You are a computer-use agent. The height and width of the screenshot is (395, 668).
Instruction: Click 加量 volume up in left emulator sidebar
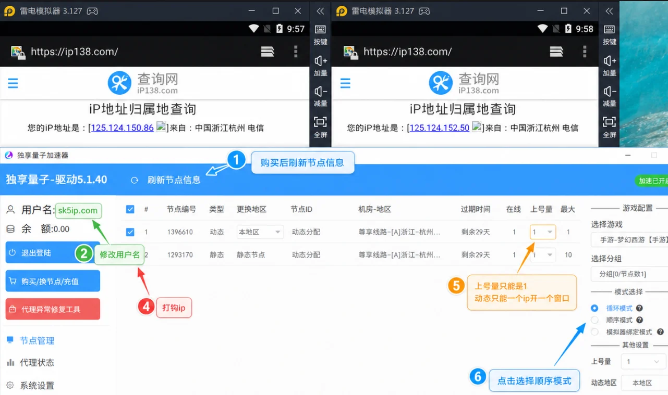coord(320,66)
